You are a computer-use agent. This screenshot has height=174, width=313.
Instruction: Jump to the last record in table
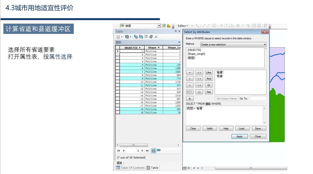click(147, 151)
